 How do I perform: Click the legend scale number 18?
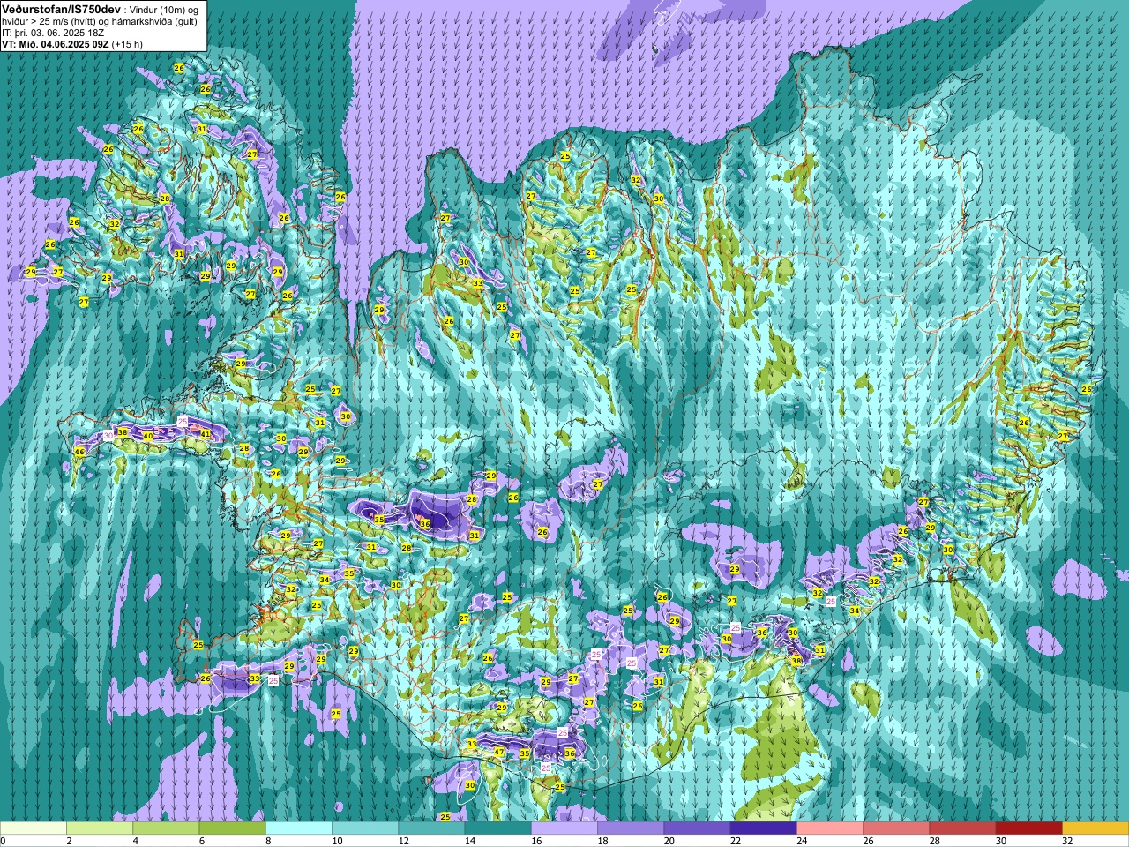[602, 841]
